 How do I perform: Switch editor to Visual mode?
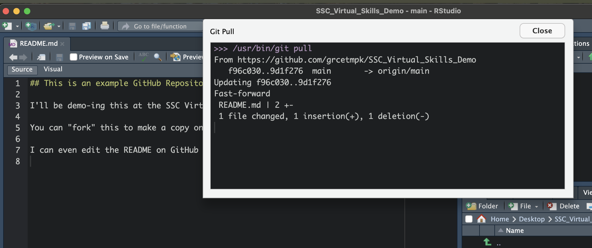point(53,69)
